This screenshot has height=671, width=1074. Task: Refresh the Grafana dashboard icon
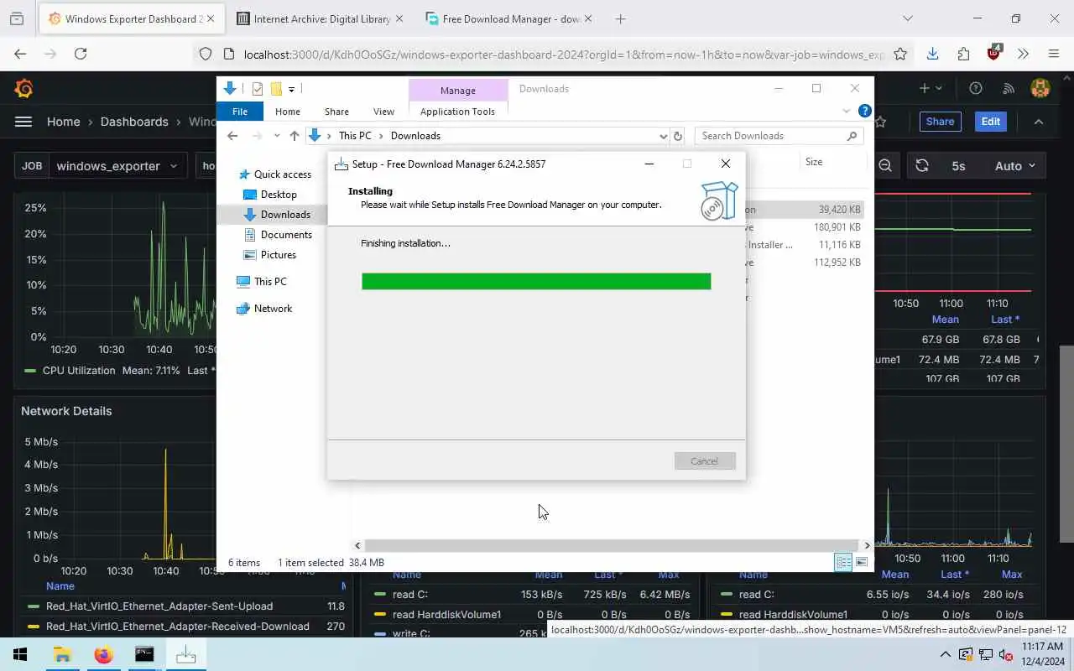click(x=922, y=166)
